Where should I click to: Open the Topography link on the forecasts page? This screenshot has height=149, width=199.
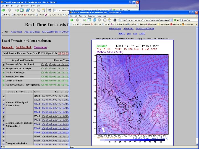7,47
